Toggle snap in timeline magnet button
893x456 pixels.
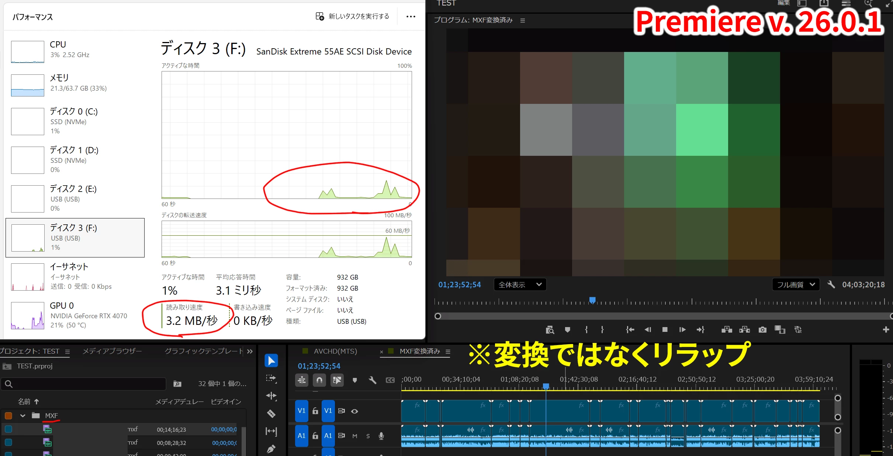319,380
